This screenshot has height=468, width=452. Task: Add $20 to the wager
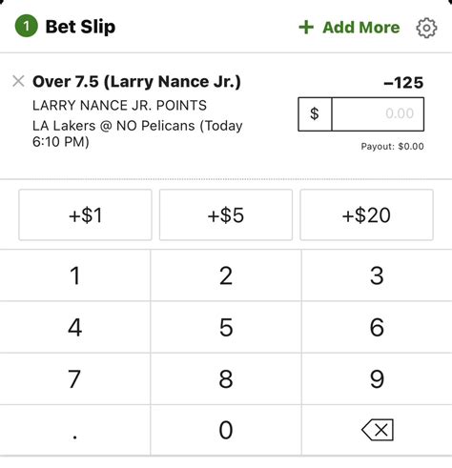pyautogui.click(x=366, y=214)
